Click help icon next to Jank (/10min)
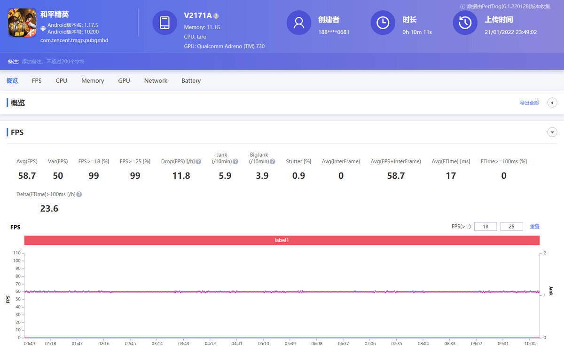The width and height of the screenshot is (564, 348). 235,162
